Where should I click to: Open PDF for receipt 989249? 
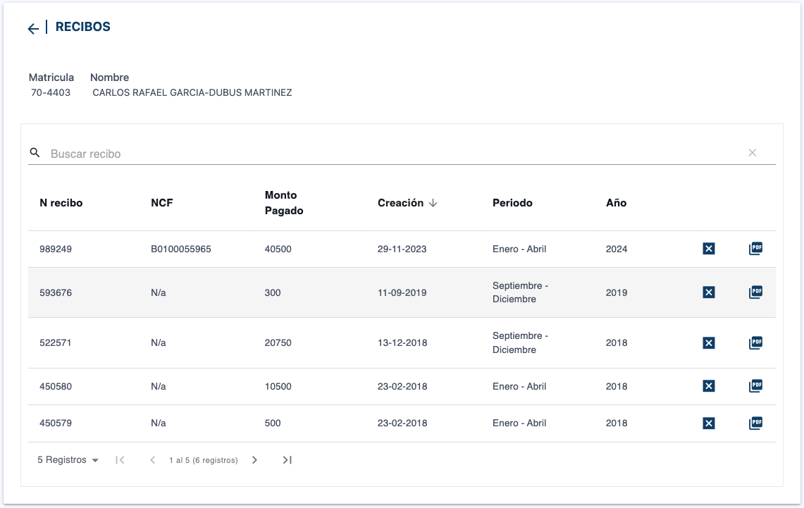[x=755, y=249]
